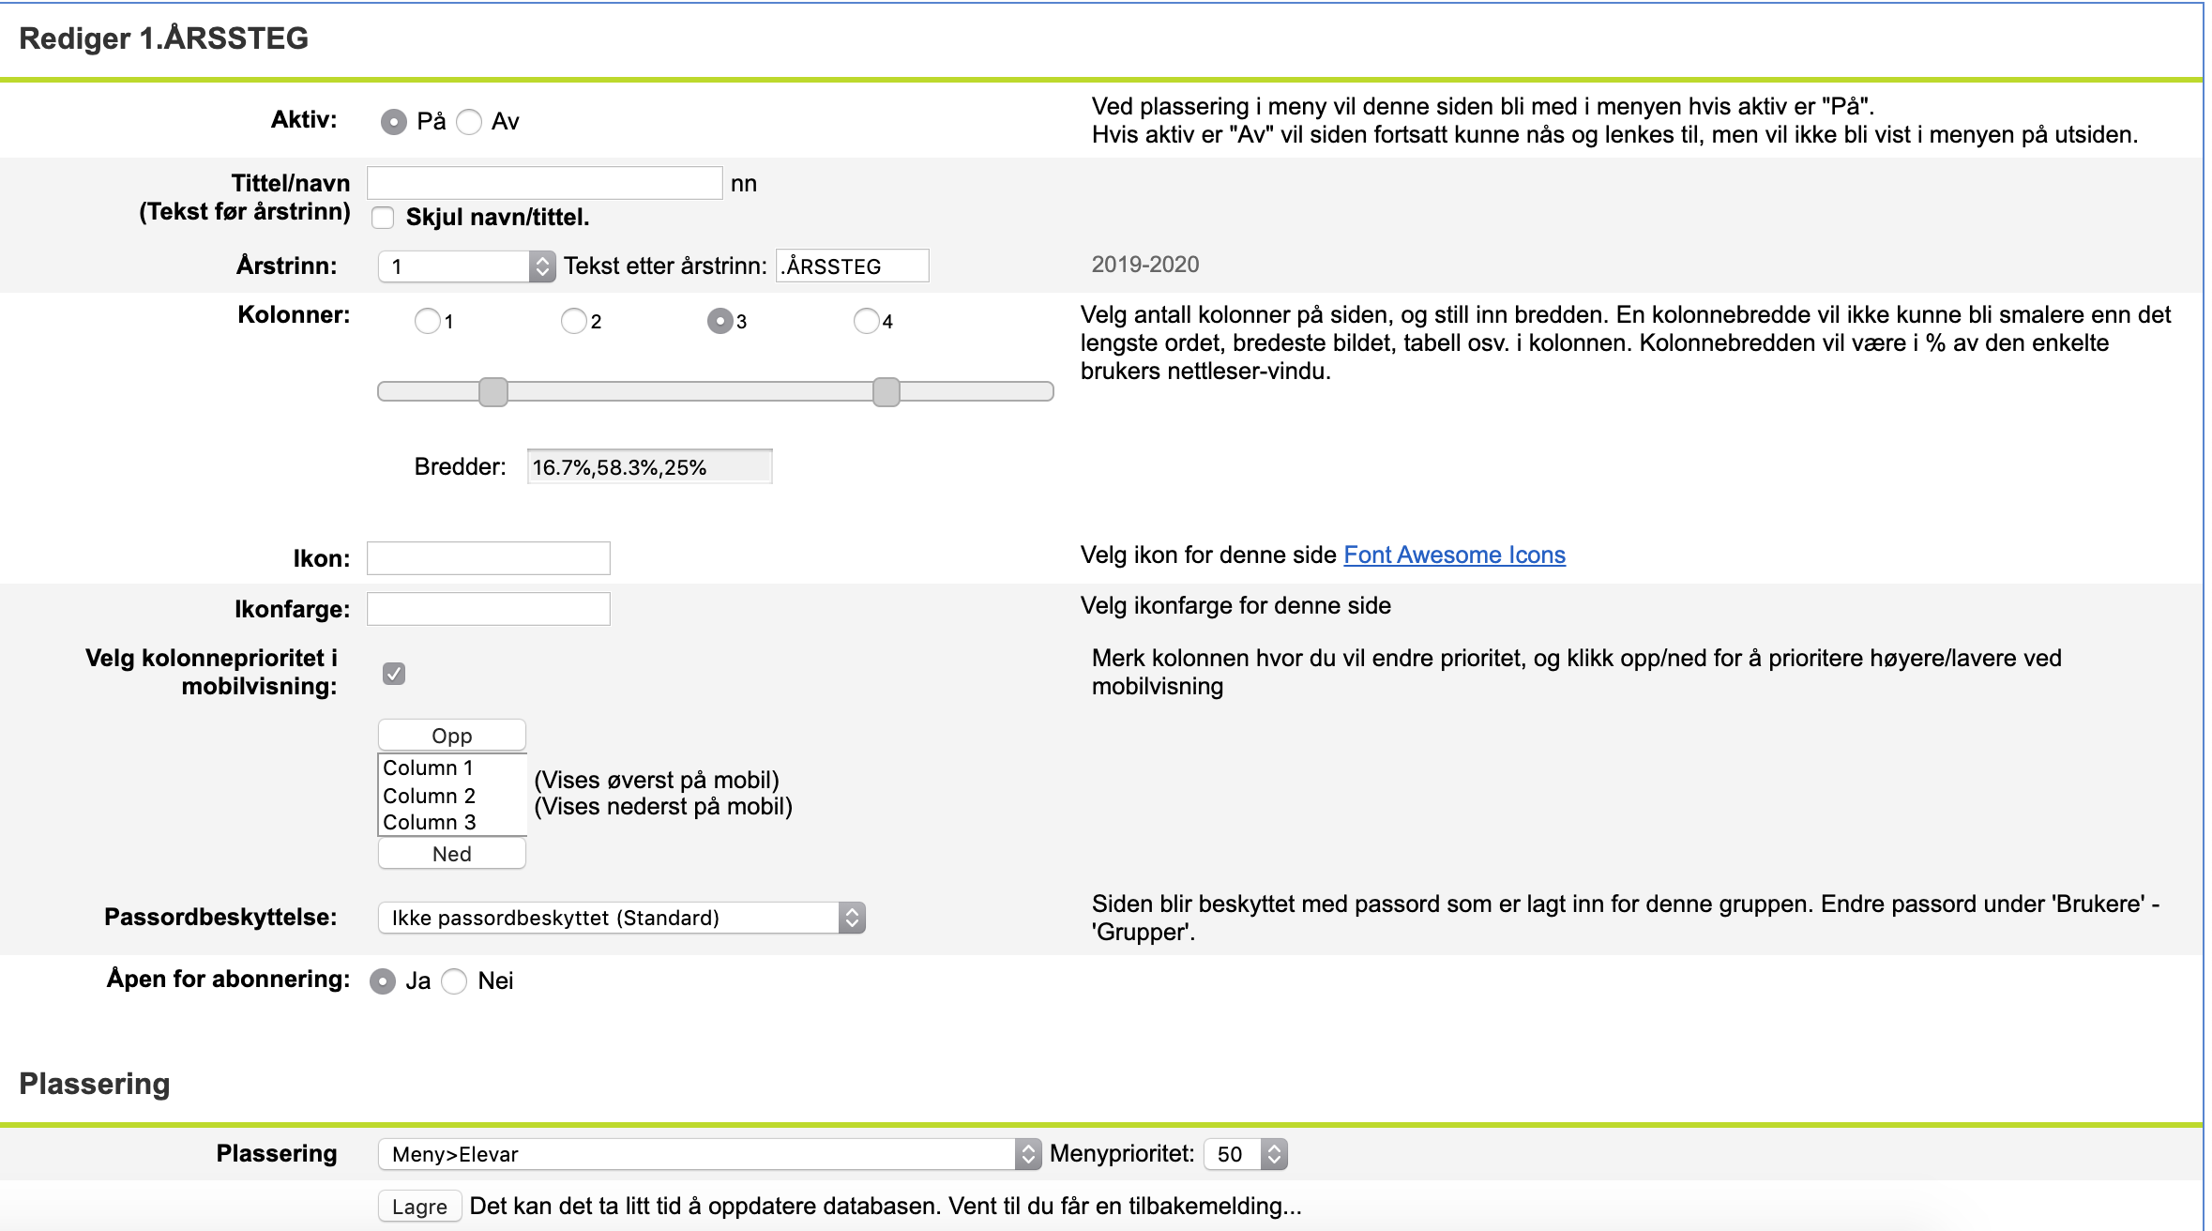Open the Font Awesome Icons link

click(x=1454, y=555)
